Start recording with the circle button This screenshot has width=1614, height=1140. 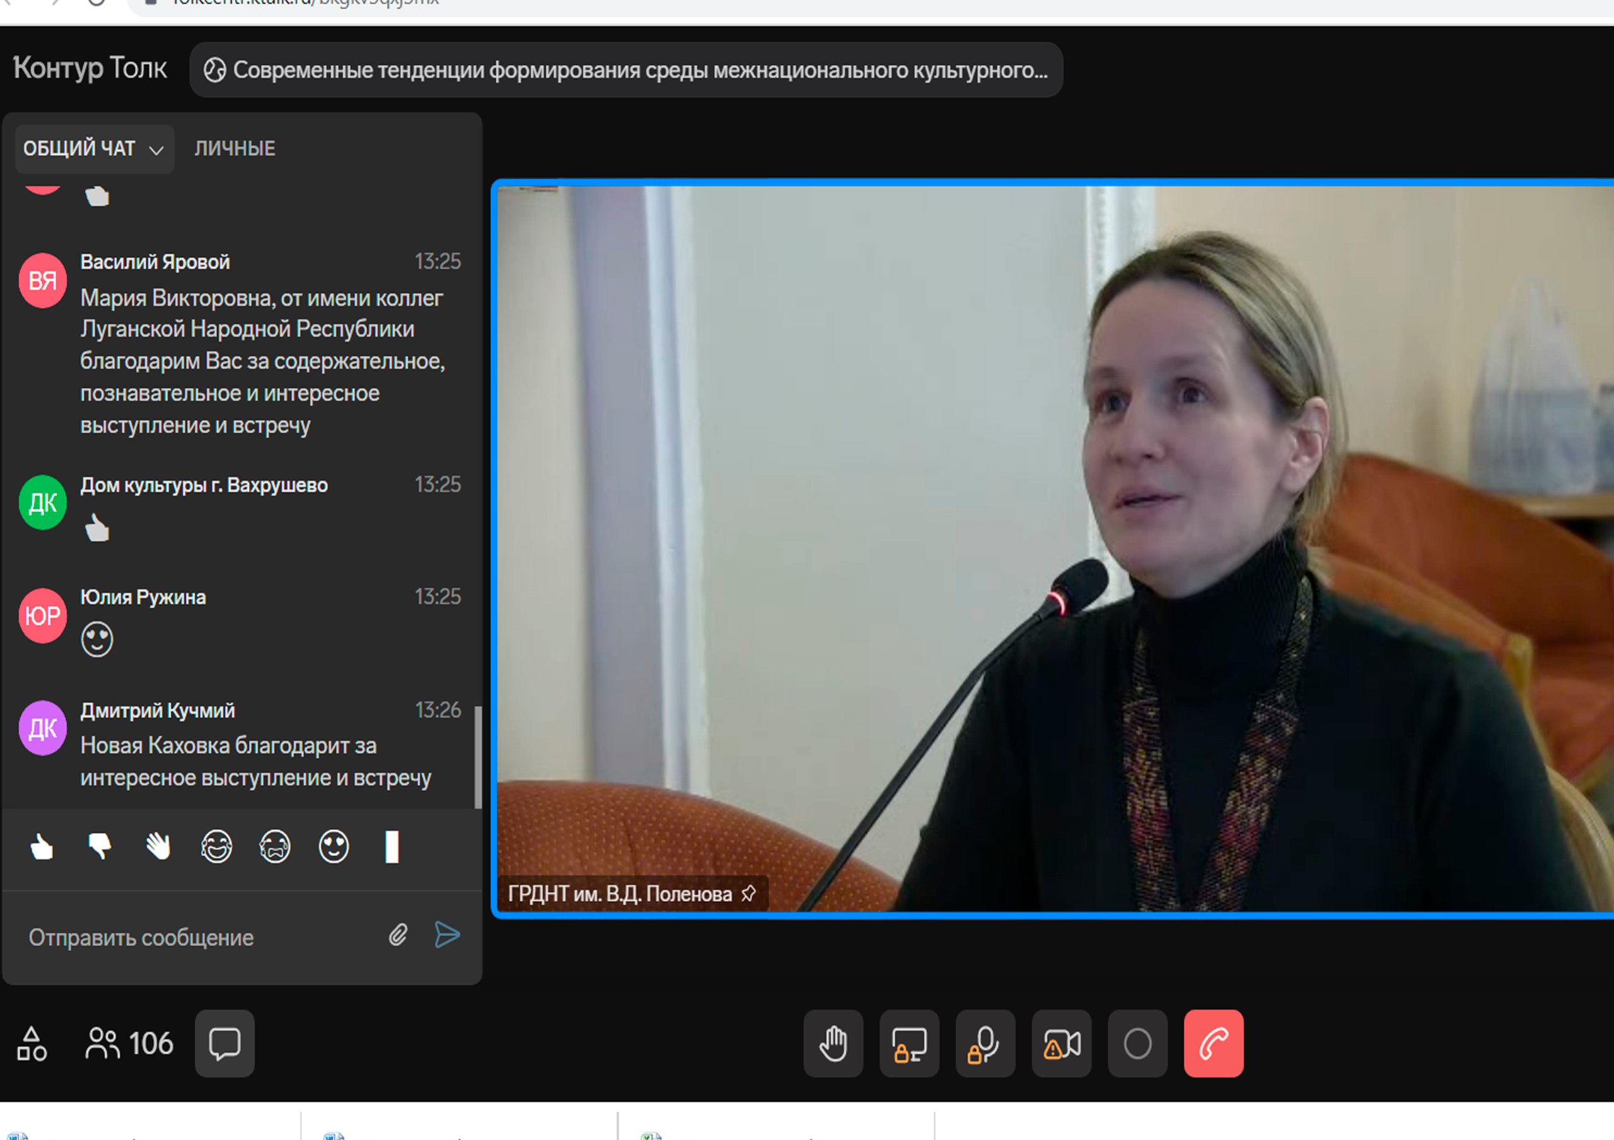[x=1137, y=1044]
